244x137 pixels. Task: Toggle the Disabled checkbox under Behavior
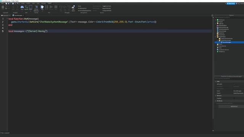click(234, 98)
